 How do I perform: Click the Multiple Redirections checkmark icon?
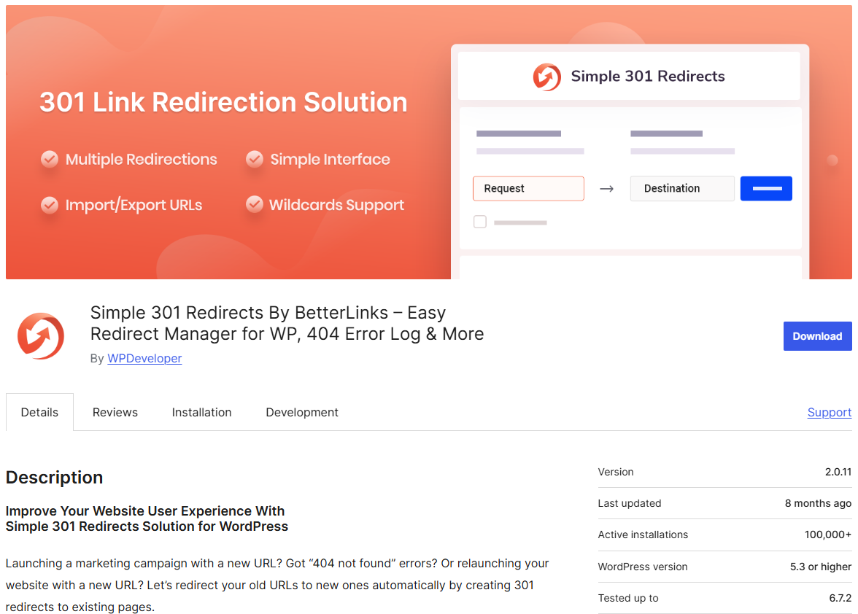coord(50,159)
